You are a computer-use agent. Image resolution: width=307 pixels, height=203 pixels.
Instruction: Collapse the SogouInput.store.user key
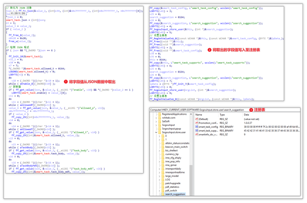[156, 132]
